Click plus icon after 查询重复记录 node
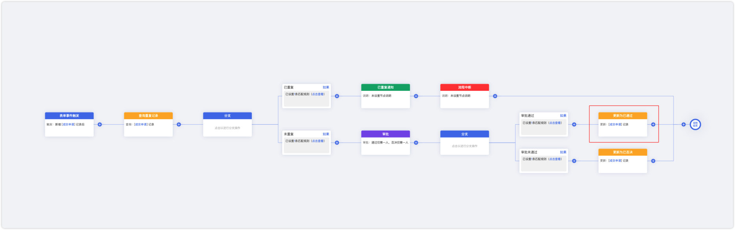This screenshot has height=230, width=735. 179,125
